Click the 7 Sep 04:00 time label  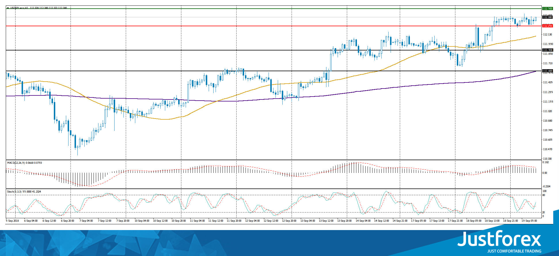tap(86, 221)
